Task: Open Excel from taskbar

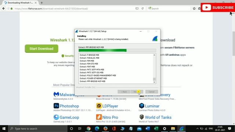Action: point(156,129)
